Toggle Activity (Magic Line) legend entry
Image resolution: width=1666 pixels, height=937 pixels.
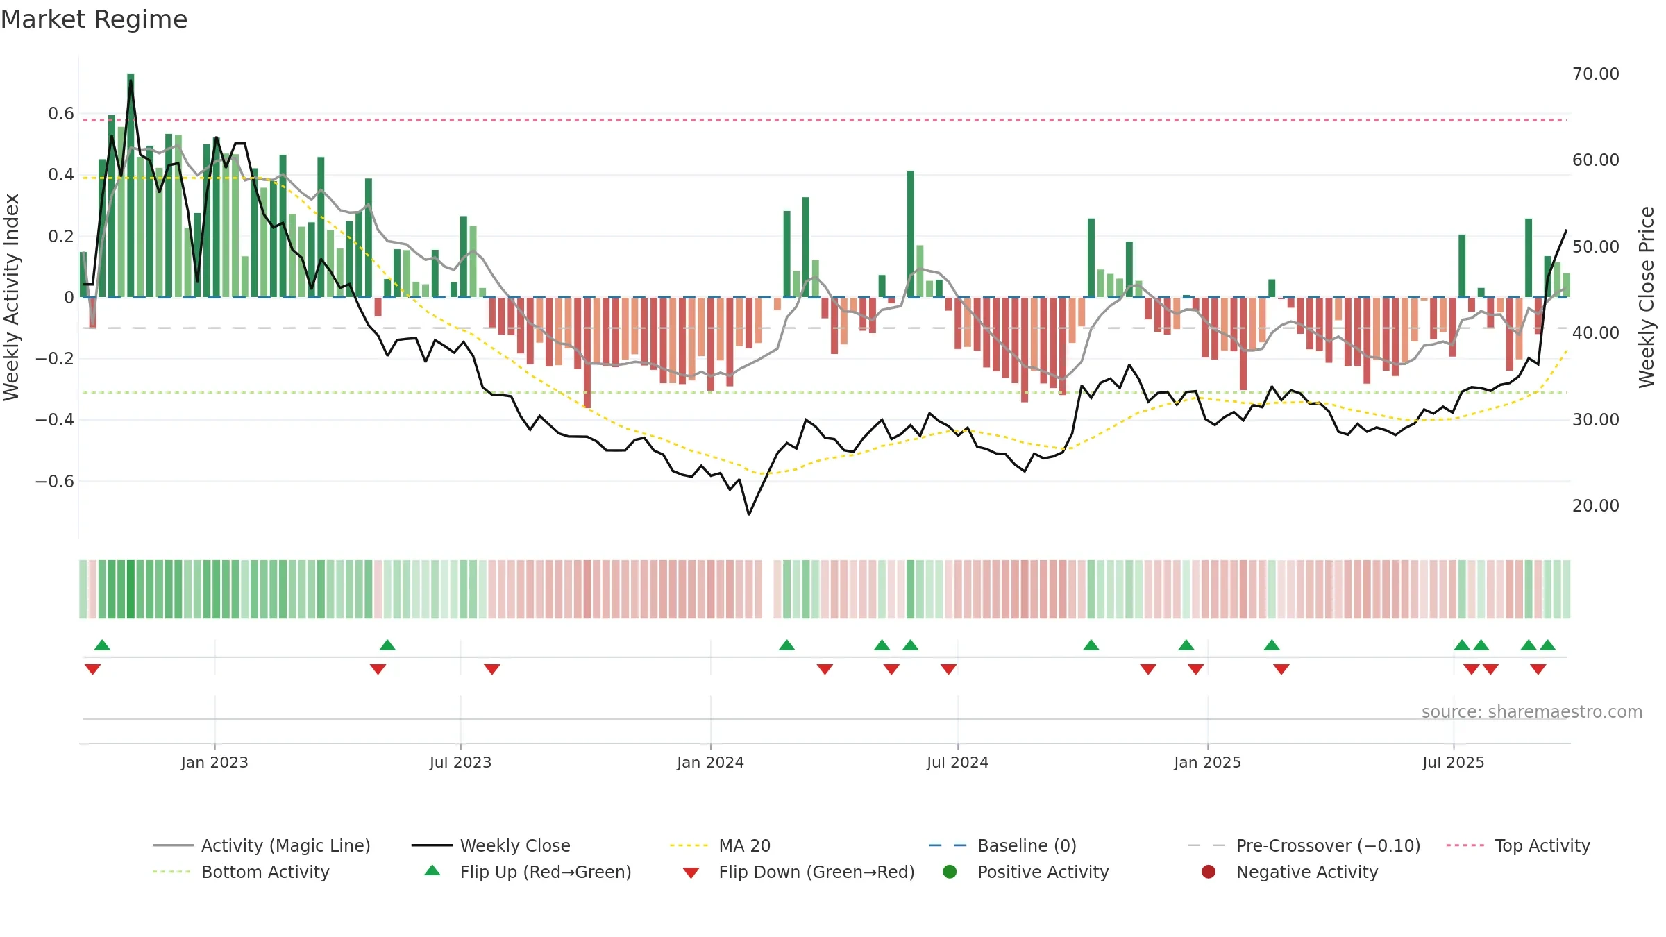[x=262, y=845]
